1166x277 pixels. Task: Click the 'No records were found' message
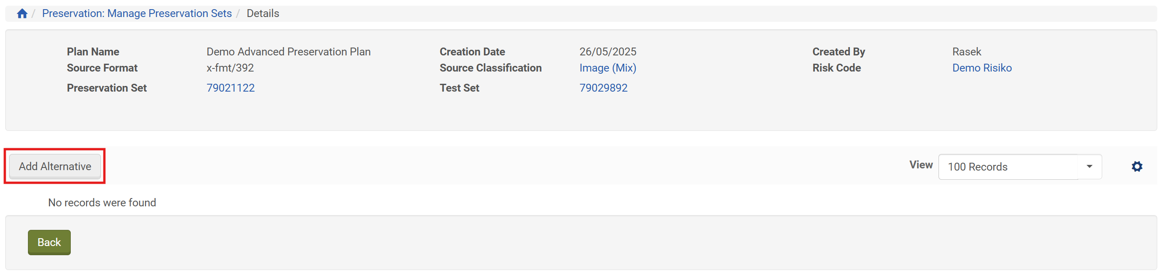coord(102,203)
